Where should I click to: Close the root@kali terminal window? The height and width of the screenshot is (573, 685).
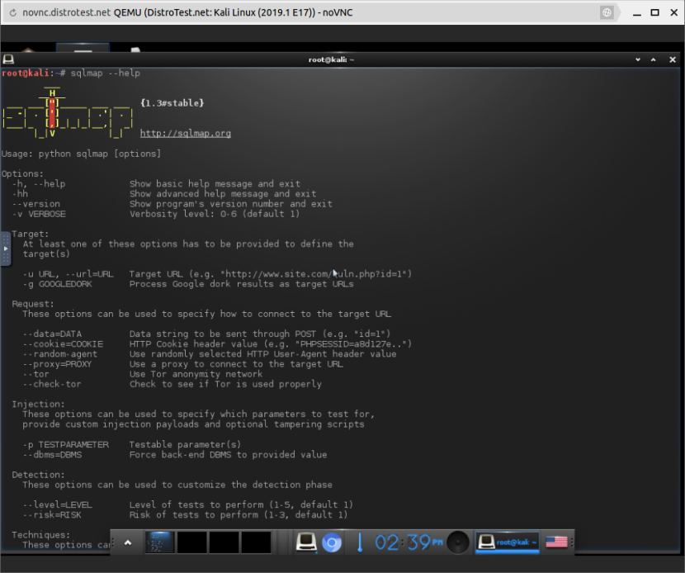(673, 59)
